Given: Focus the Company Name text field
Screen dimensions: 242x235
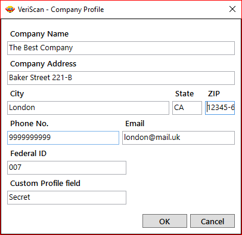Looking at the screenshot, I should coord(121,48).
